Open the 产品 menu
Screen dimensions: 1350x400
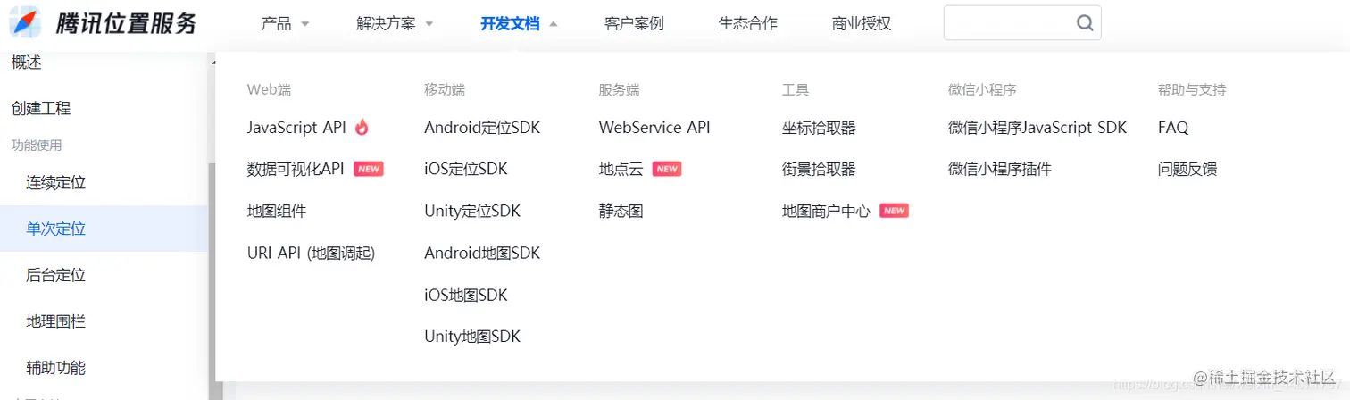click(277, 23)
